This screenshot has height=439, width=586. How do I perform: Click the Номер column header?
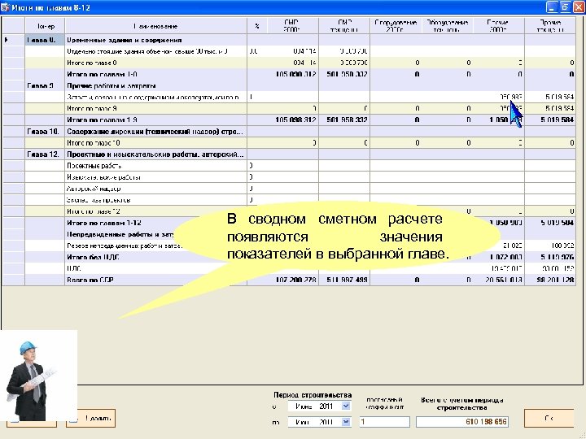(45, 26)
